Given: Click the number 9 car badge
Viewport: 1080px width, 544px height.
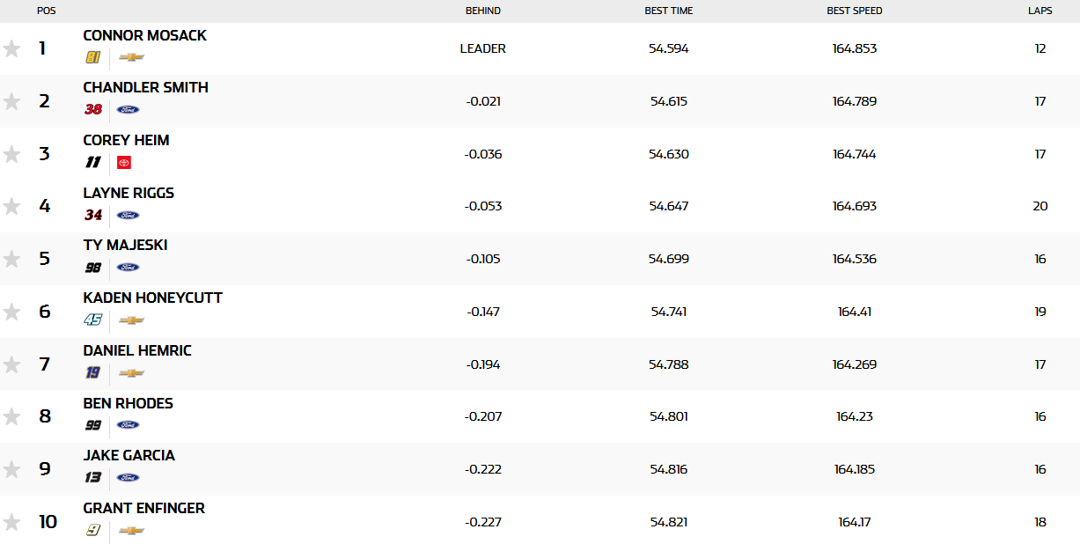Looking at the screenshot, I should (92, 530).
